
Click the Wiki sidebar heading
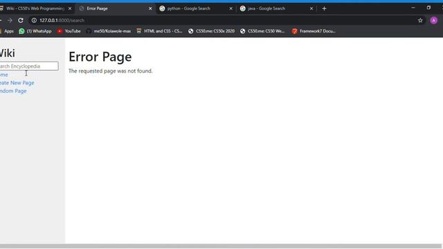[x=8, y=53]
